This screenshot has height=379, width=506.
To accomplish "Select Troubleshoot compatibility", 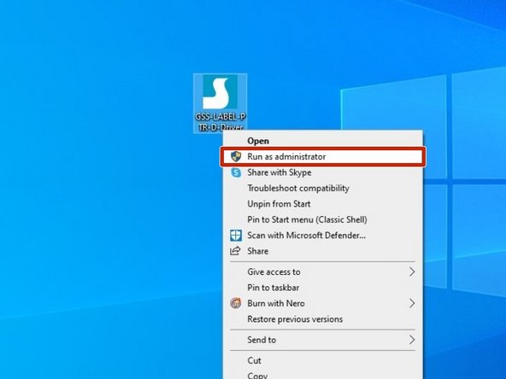I will pyautogui.click(x=323, y=188).
